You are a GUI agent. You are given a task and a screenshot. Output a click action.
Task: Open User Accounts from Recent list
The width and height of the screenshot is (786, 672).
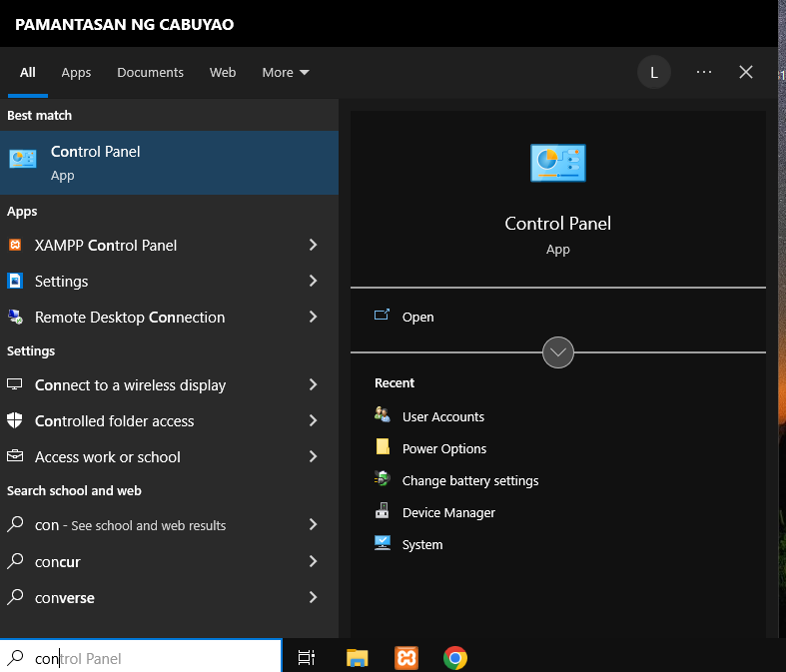[443, 417]
